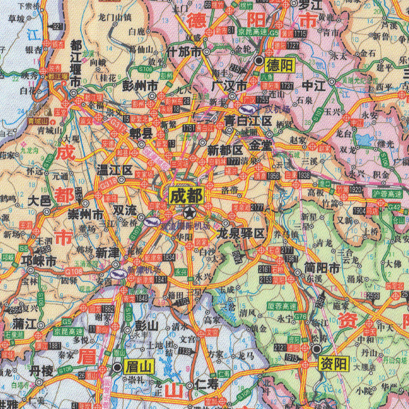Click the 丹棱 county label
This screenshot has width=409, height=409.
coord(41,370)
